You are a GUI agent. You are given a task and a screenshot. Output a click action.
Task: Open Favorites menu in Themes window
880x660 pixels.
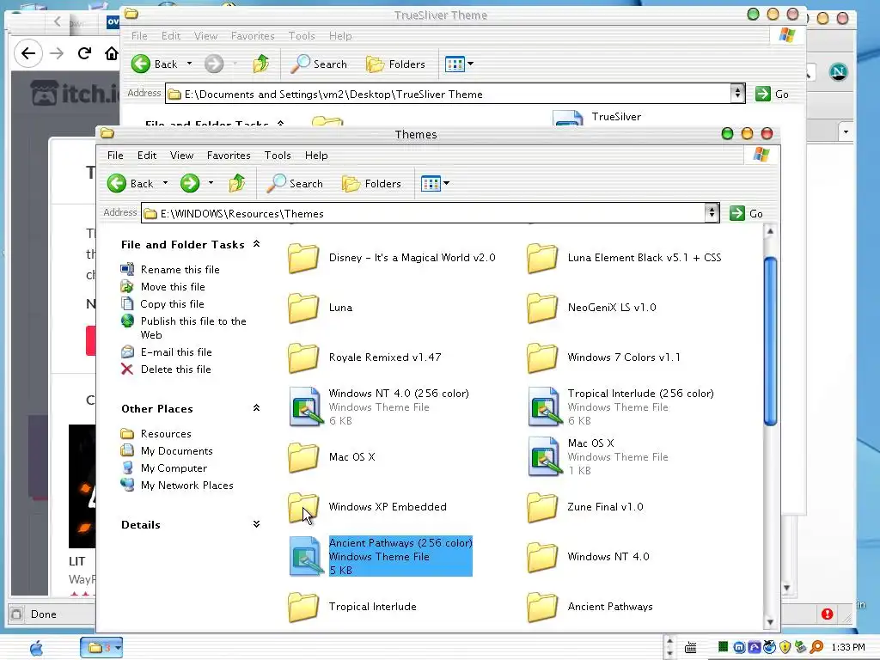229,156
